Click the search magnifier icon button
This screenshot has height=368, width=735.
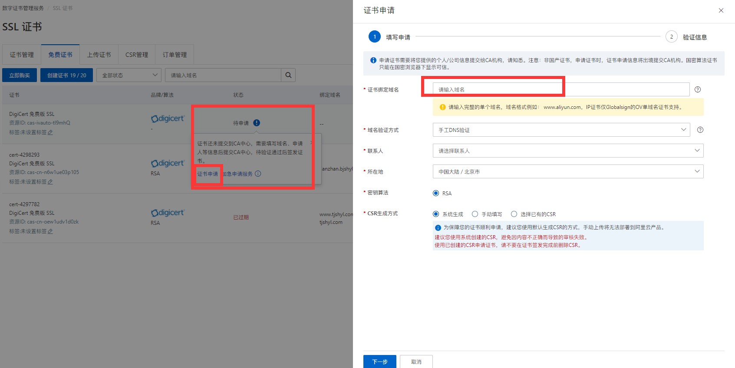(288, 75)
